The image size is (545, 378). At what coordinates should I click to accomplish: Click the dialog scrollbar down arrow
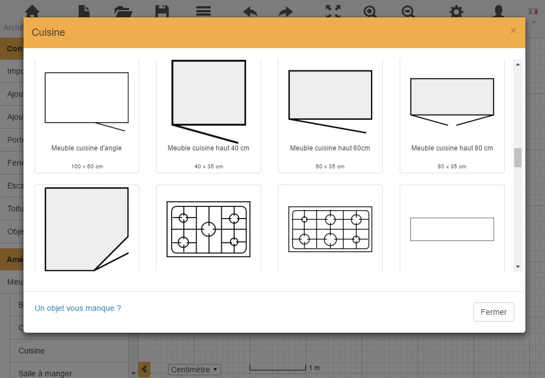click(x=518, y=267)
